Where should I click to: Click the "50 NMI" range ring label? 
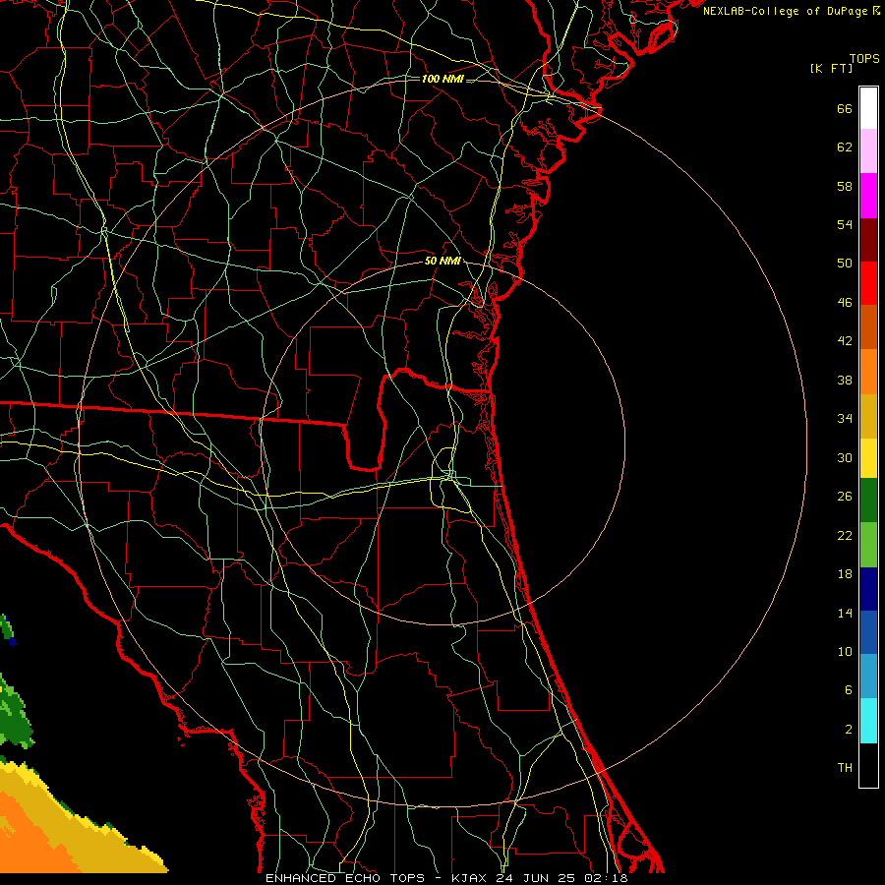click(x=442, y=261)
